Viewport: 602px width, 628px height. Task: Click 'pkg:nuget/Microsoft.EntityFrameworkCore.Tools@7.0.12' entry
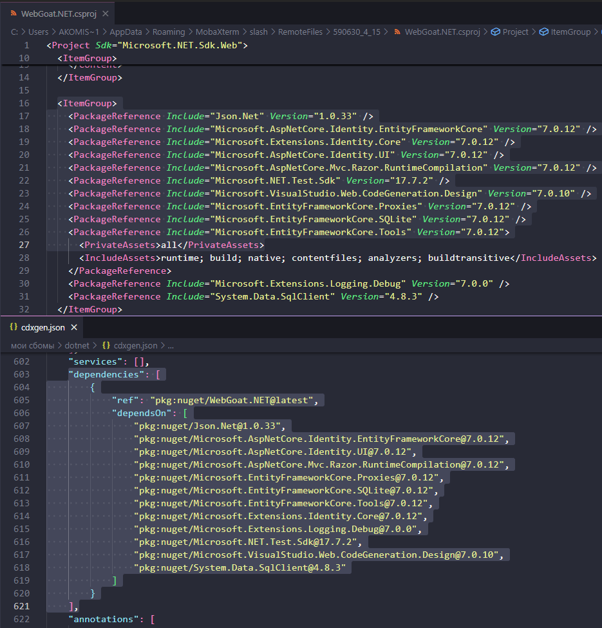tap(283, 504)
